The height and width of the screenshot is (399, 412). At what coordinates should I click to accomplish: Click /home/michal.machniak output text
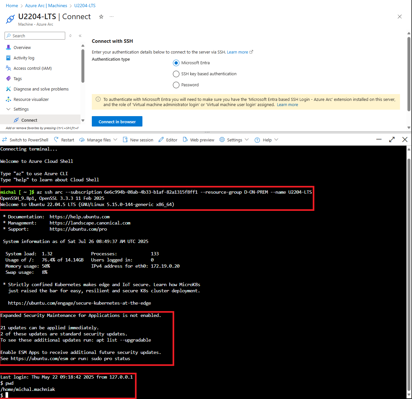click(28, 389)
